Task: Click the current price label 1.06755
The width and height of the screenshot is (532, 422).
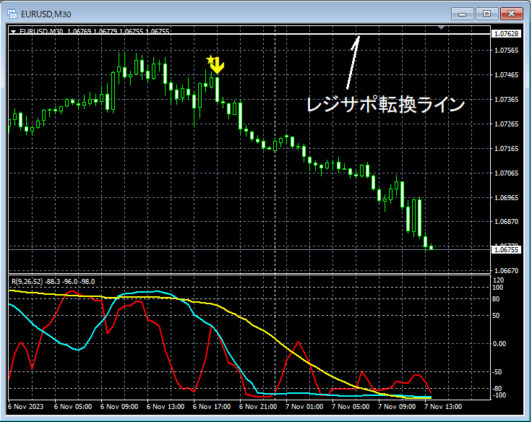Action: [x=506, y=250]
